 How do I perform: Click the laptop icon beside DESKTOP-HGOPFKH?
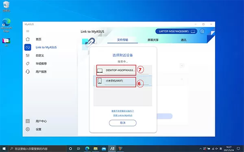pyautogui.click(x=100, y=71)
